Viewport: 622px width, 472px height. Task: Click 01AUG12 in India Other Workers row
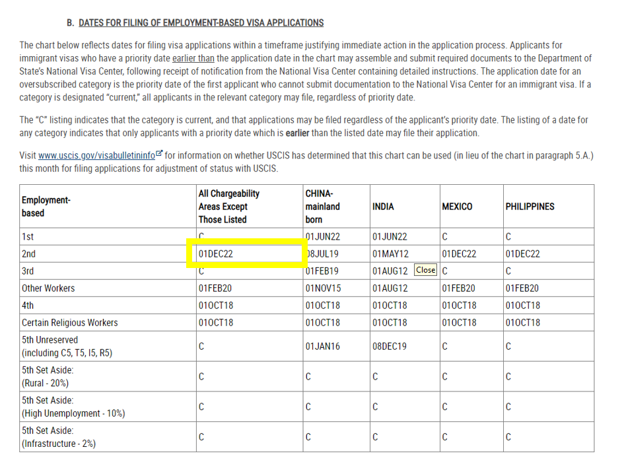(390, 288)
